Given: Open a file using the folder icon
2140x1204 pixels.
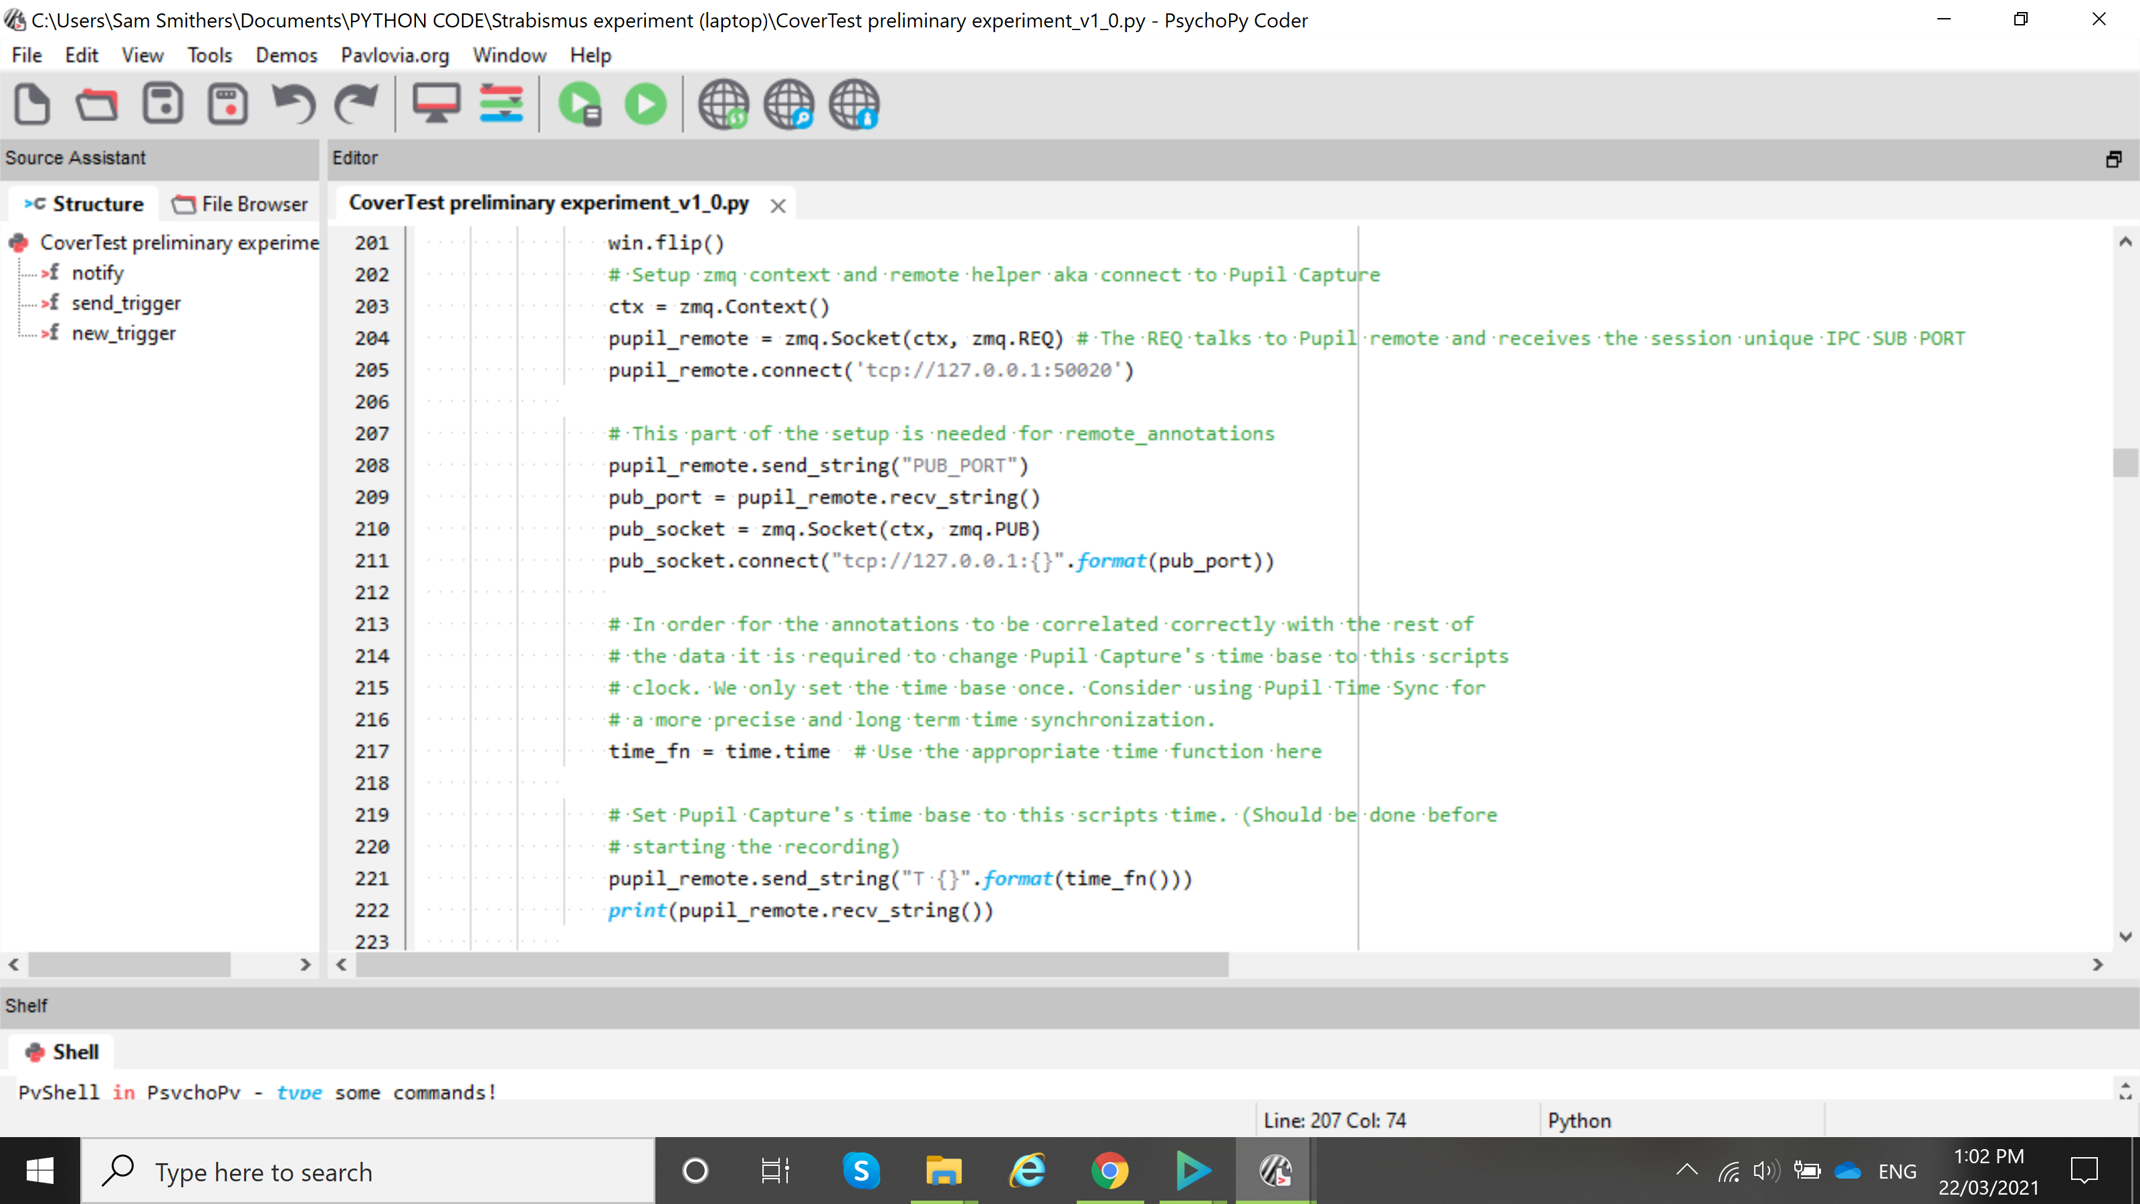Looking at the screenshot, I should tap(97, 104).
